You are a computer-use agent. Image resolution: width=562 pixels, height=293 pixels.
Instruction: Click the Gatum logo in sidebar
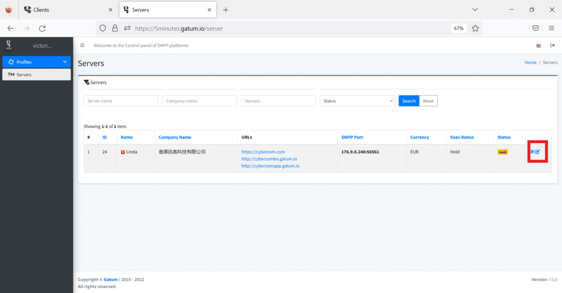point(9,45)
